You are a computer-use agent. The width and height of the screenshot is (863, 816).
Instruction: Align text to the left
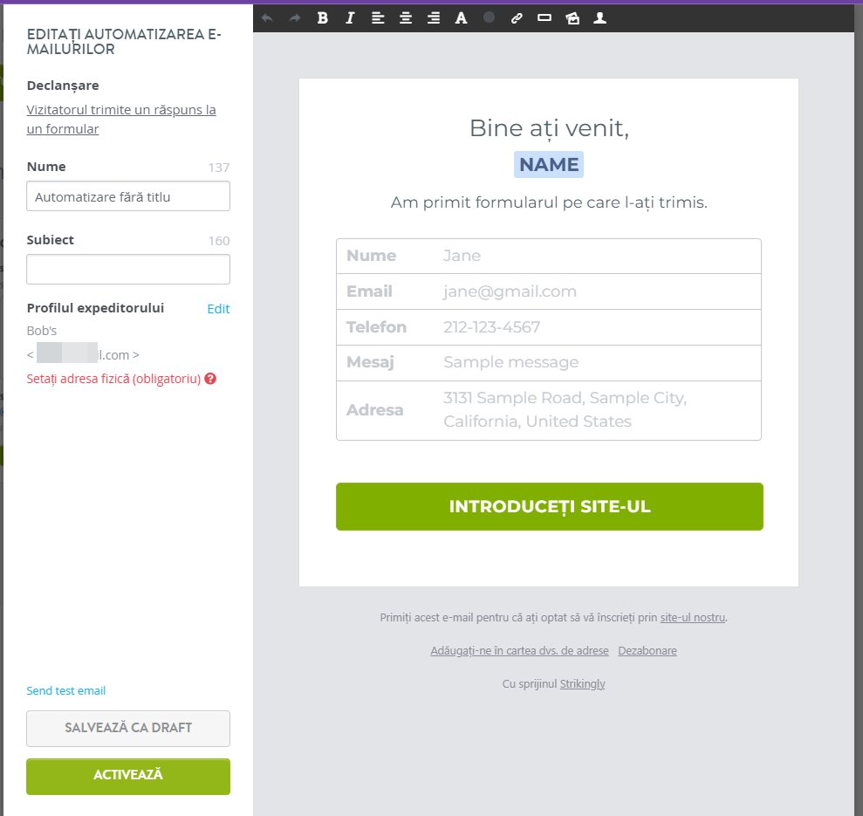click(378, 18)
